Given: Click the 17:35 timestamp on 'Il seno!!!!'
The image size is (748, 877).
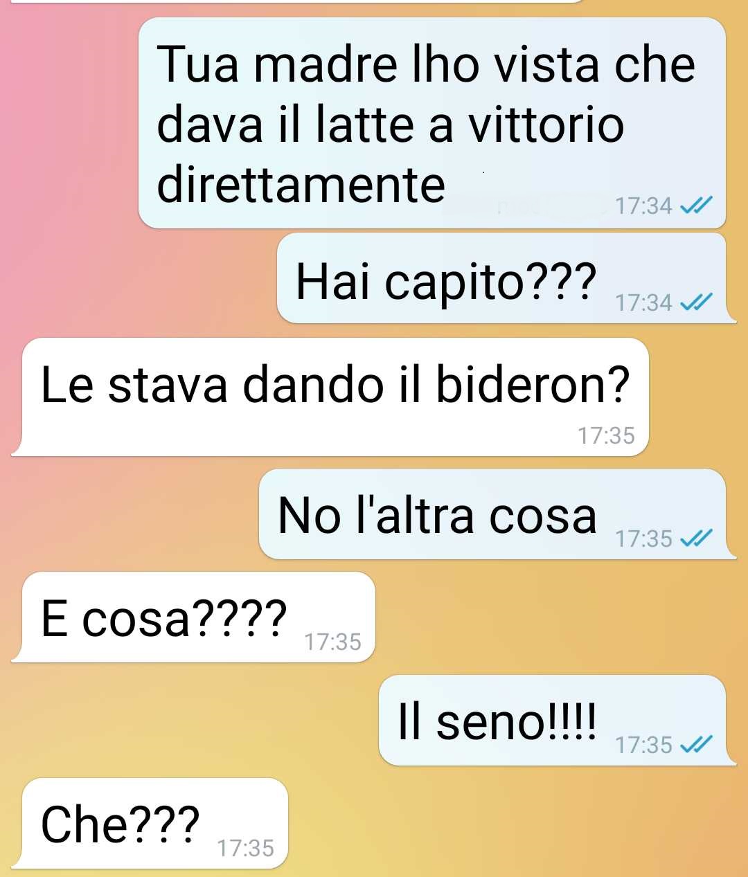Looking at the screenshot, I should (x=643, y=745).
